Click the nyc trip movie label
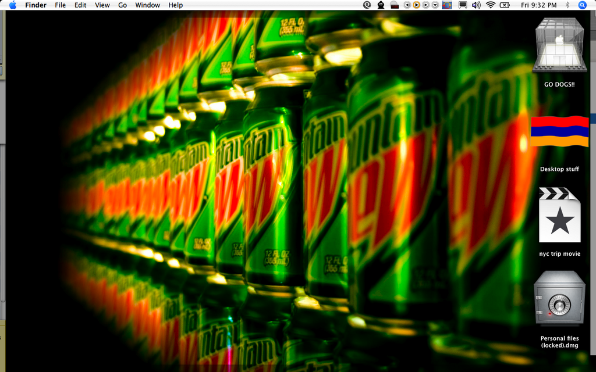The image size is (596, 372). pyautogui.click(x=559, y=253)
